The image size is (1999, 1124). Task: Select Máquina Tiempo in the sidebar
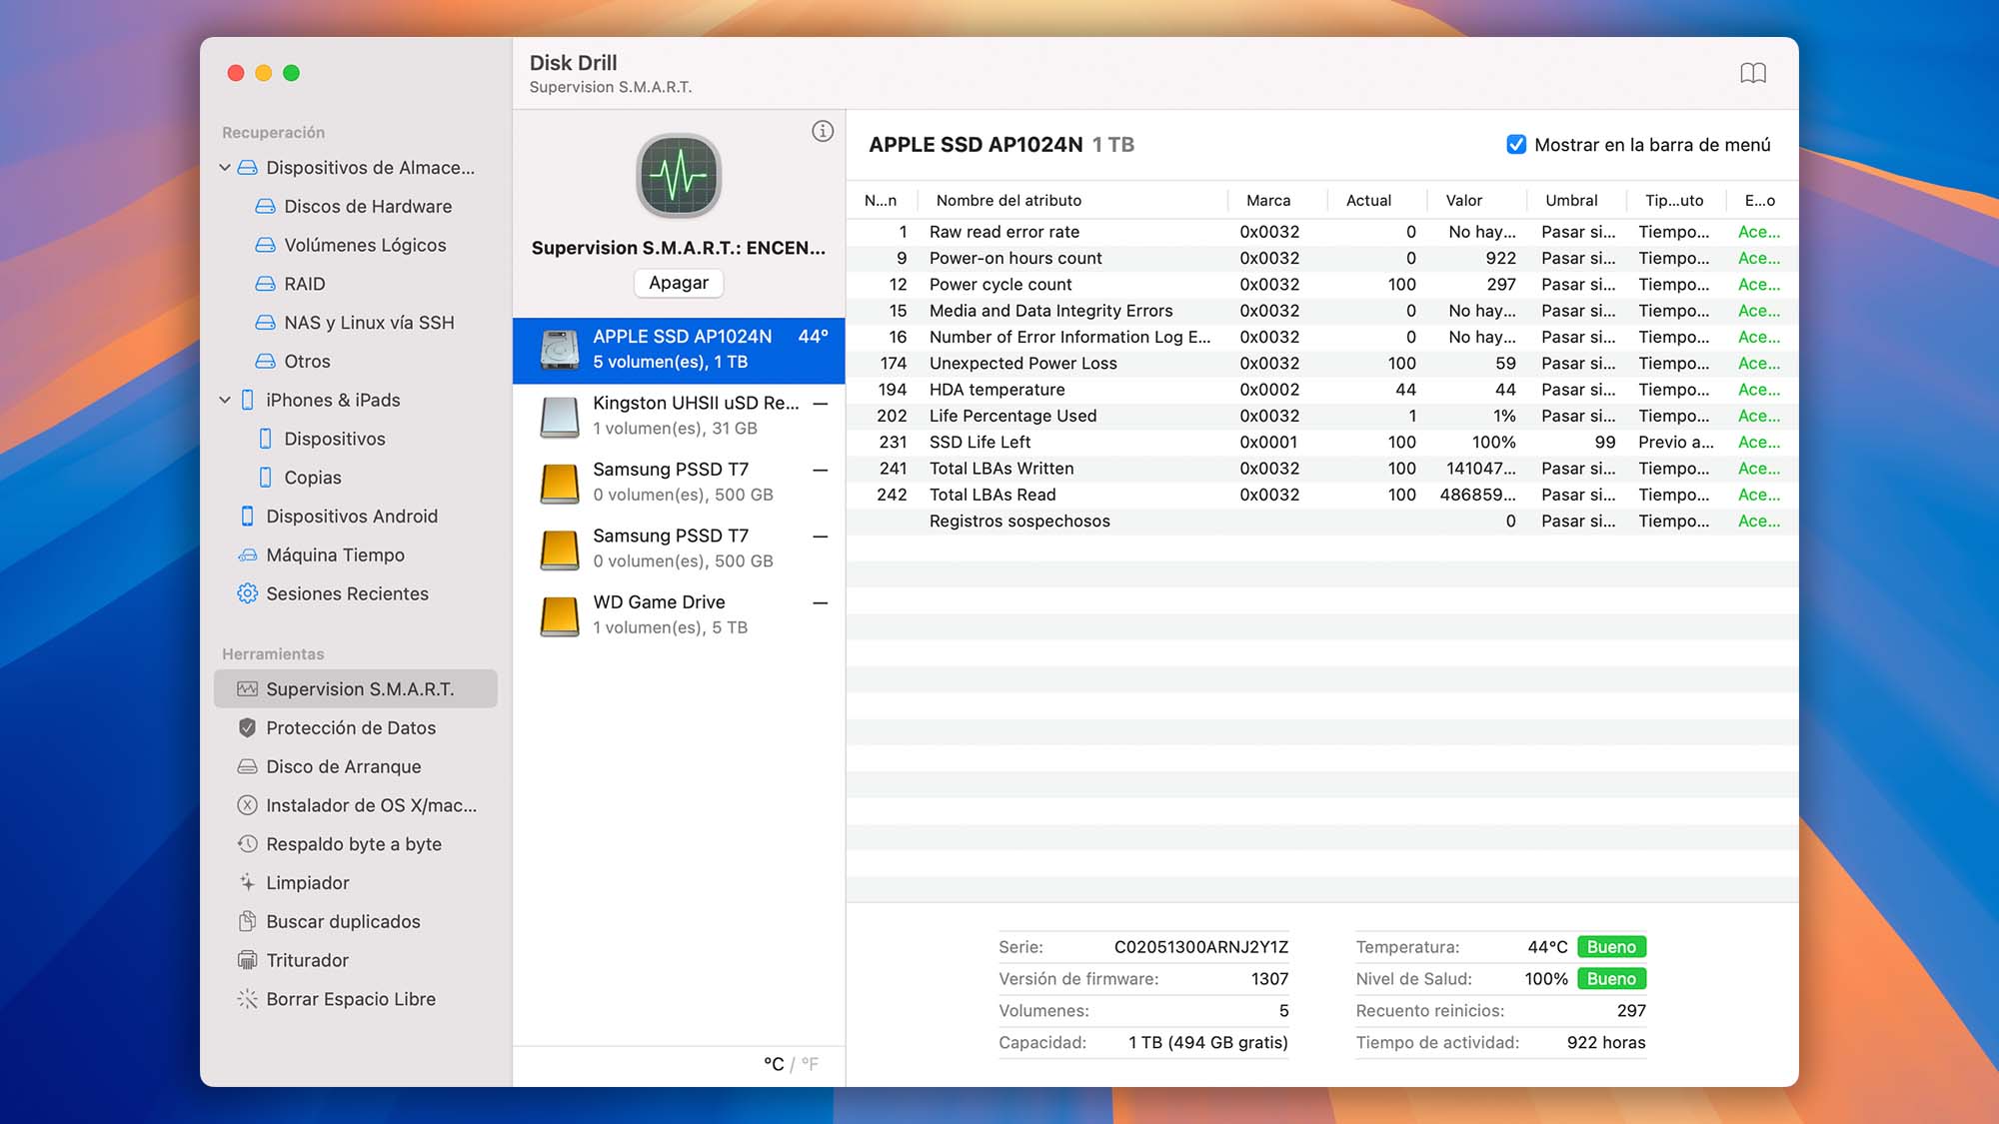tap(356, 556)
